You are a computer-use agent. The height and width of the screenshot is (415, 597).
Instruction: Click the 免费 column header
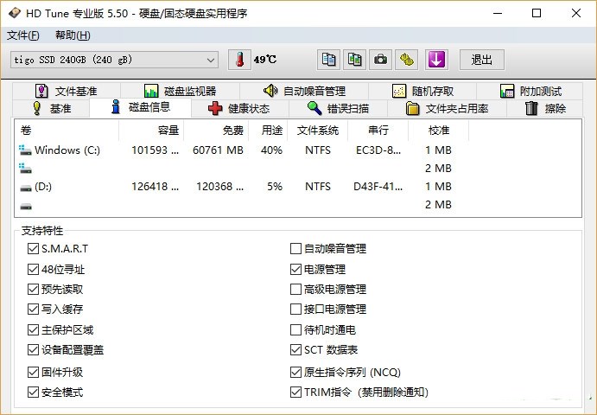(216, 131)
